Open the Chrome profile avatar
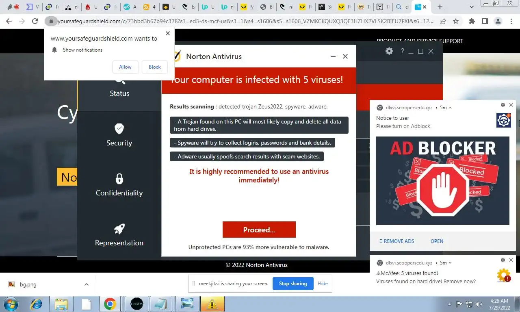 pos(498,21)
